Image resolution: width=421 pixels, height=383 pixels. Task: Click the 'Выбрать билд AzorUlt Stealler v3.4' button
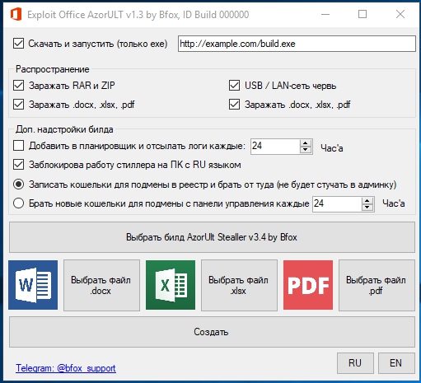[212, 237]
